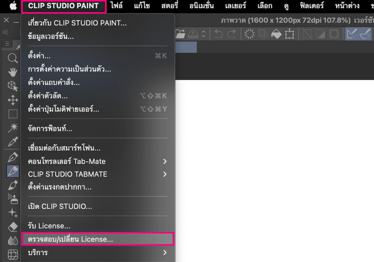Click the white canvas area
Image resolution: width=374 pixels, height=262 pixels.
coord(273,171)
